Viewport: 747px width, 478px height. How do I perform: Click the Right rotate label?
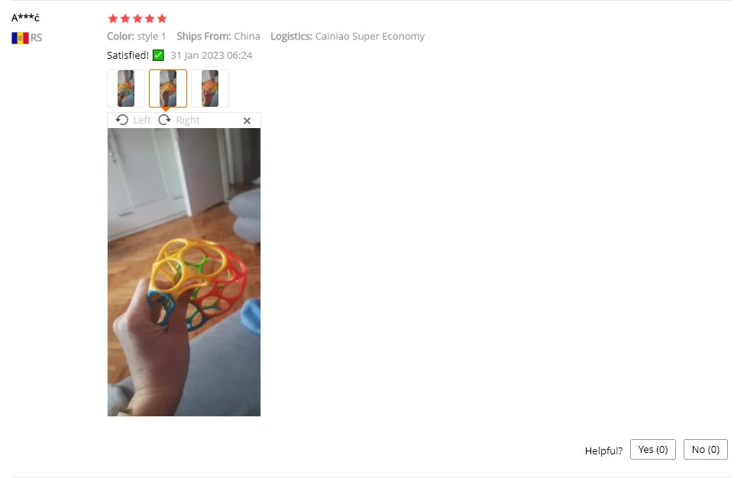coord(188,120)
